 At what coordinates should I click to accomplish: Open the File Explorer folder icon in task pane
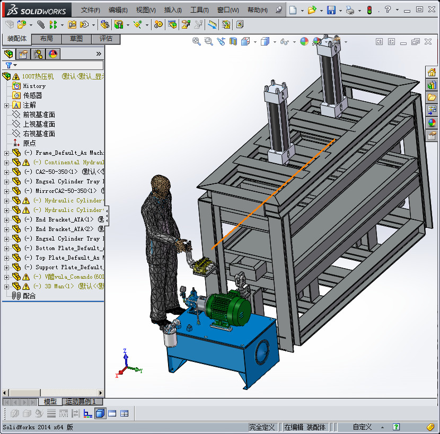(432, 98)
